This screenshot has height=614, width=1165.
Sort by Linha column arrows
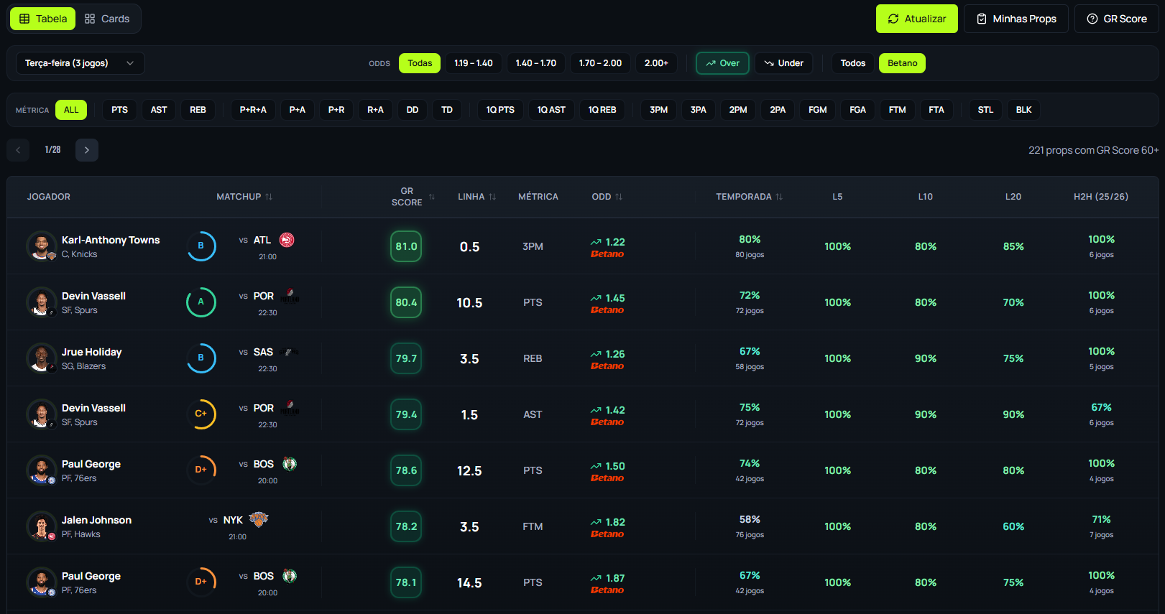click(492, 197)
